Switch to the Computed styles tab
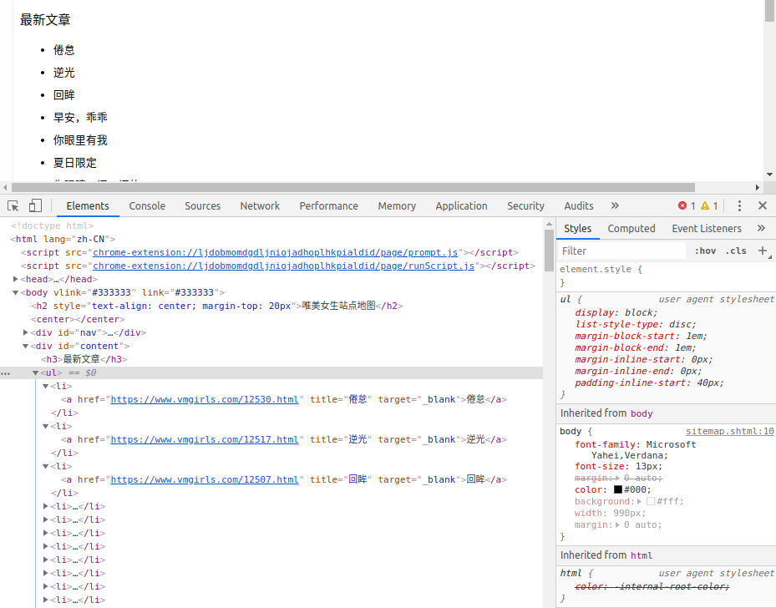 click(x=631, y=227)
